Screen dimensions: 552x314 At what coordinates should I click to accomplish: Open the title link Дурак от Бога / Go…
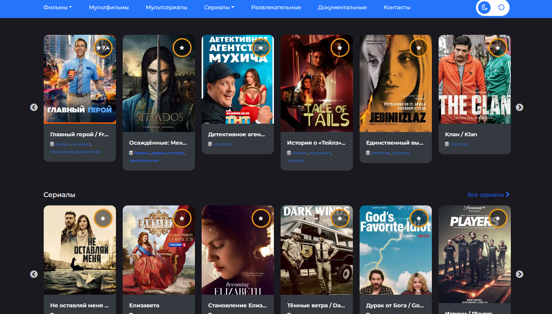coord(396,305)
